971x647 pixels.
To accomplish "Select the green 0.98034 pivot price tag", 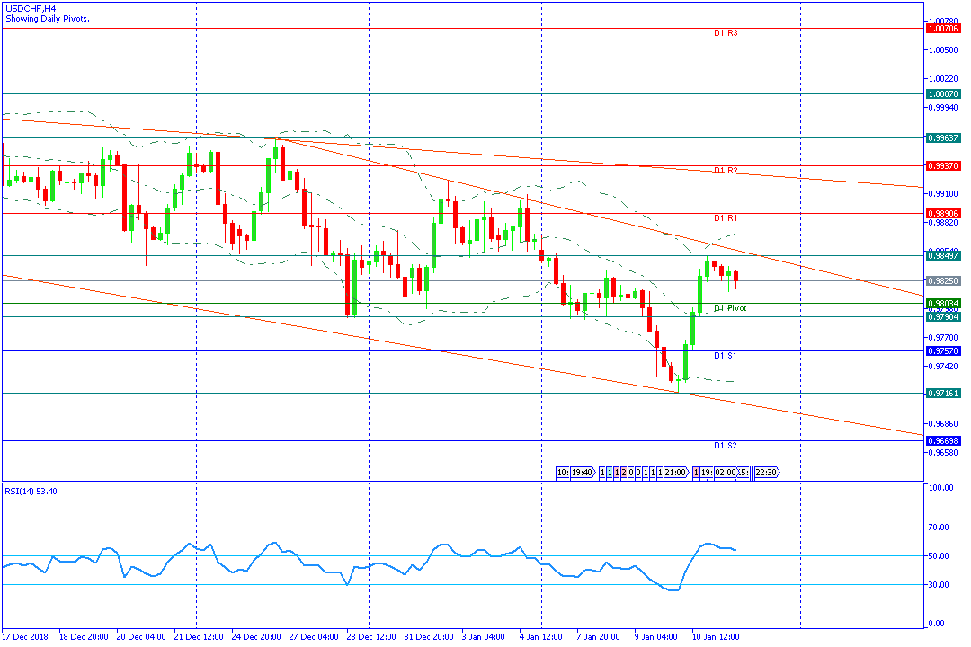I will 943,304.
